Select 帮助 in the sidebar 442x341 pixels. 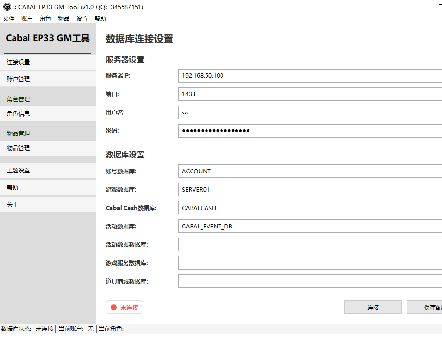click(48, 187)
